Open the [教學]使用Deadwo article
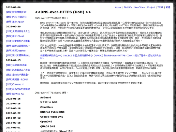176x132 pixels. click(x=16, y=51)
